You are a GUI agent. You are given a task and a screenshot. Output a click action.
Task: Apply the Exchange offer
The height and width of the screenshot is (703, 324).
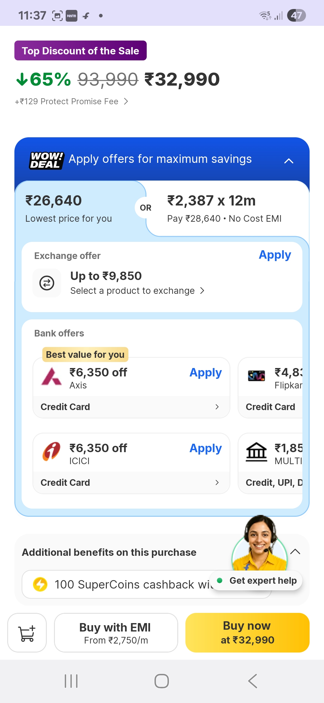[x=275, y=255]
